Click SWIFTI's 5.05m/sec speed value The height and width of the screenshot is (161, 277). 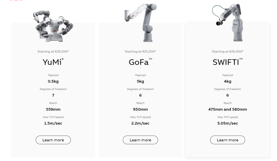(227, 123)
